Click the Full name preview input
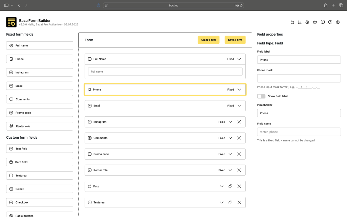The height and width of the screenshot is (217, 347). (x=165, y=72)
